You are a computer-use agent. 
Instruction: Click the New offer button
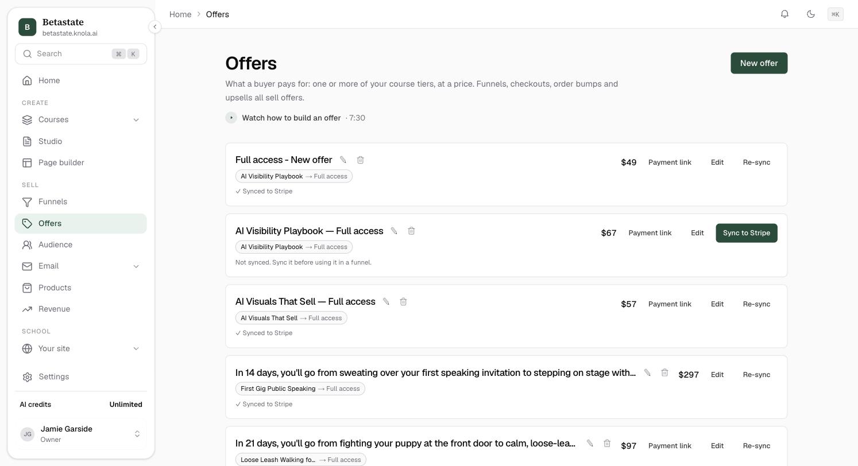[759, 63]
